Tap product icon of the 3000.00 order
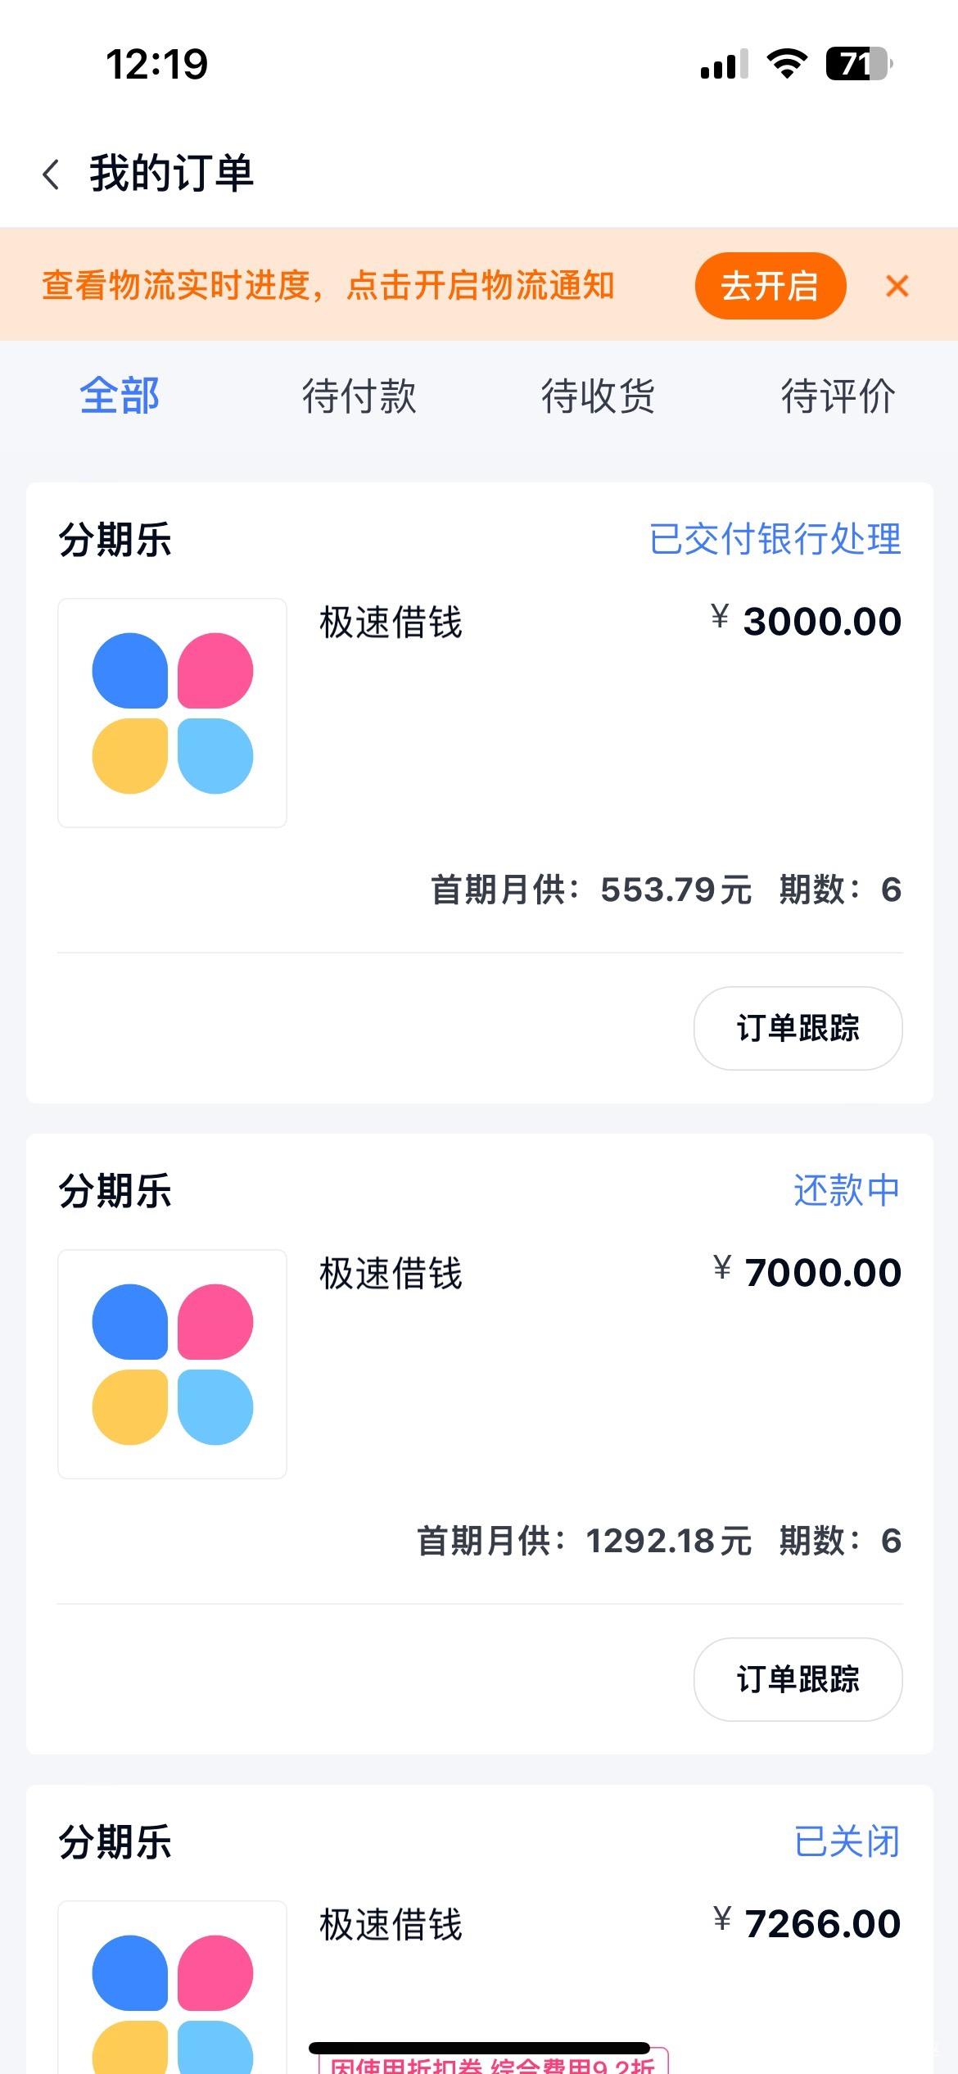This screenshot has height=2074, width=958. pyautogui.click(x=172, y=713)
